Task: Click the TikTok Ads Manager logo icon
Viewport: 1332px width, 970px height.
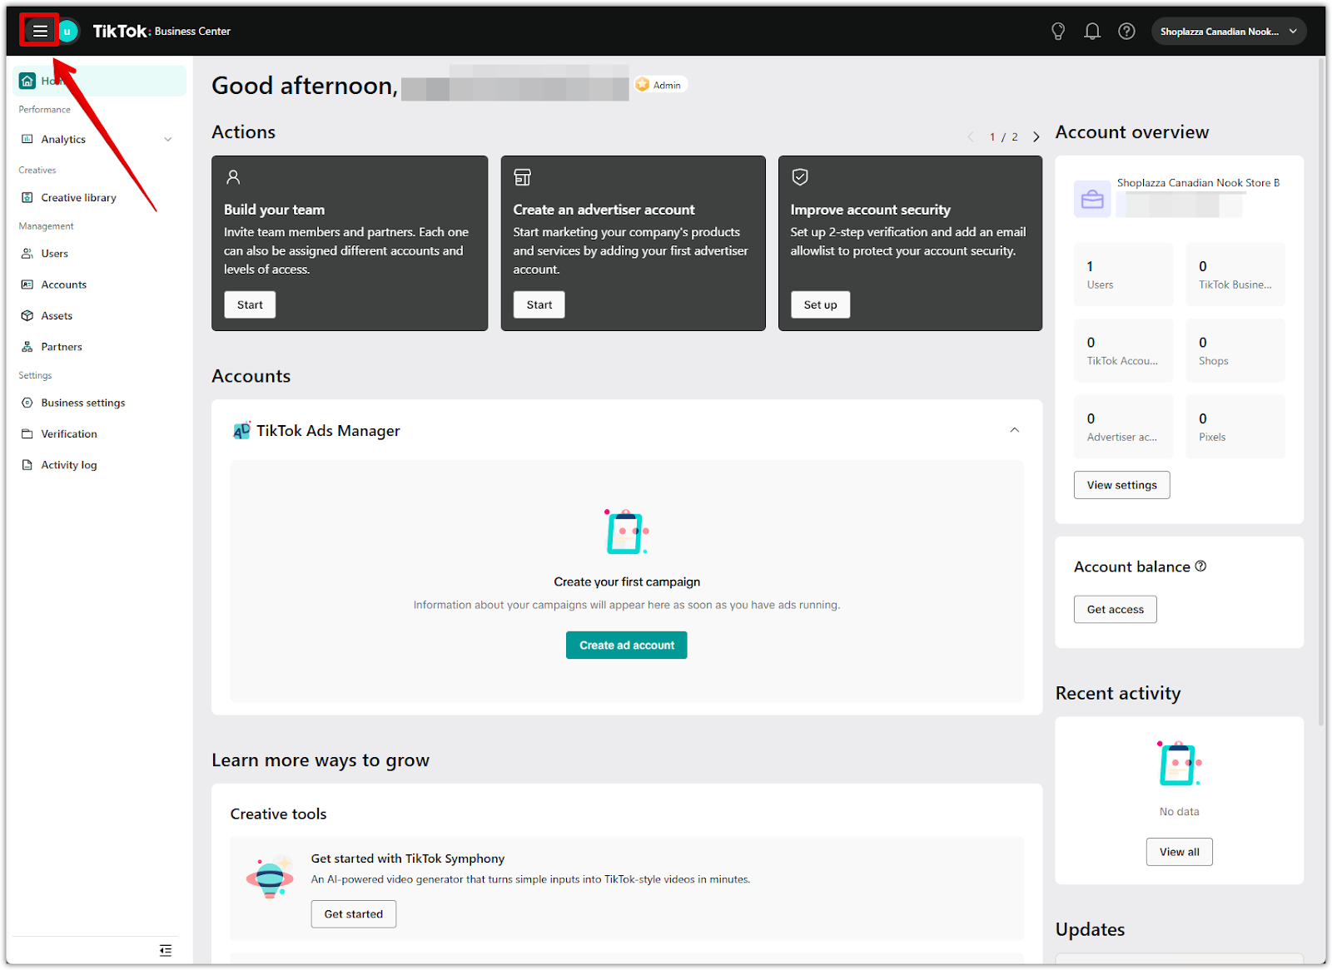Action: (x=241, y=430)
